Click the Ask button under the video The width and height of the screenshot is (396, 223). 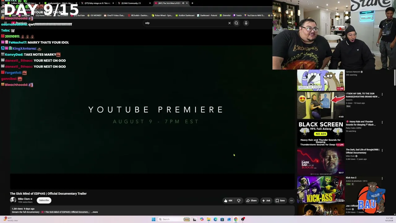point(266,201)
